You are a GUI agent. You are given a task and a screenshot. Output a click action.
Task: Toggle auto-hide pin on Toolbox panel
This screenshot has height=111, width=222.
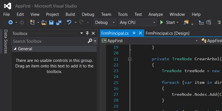point(87,33)
